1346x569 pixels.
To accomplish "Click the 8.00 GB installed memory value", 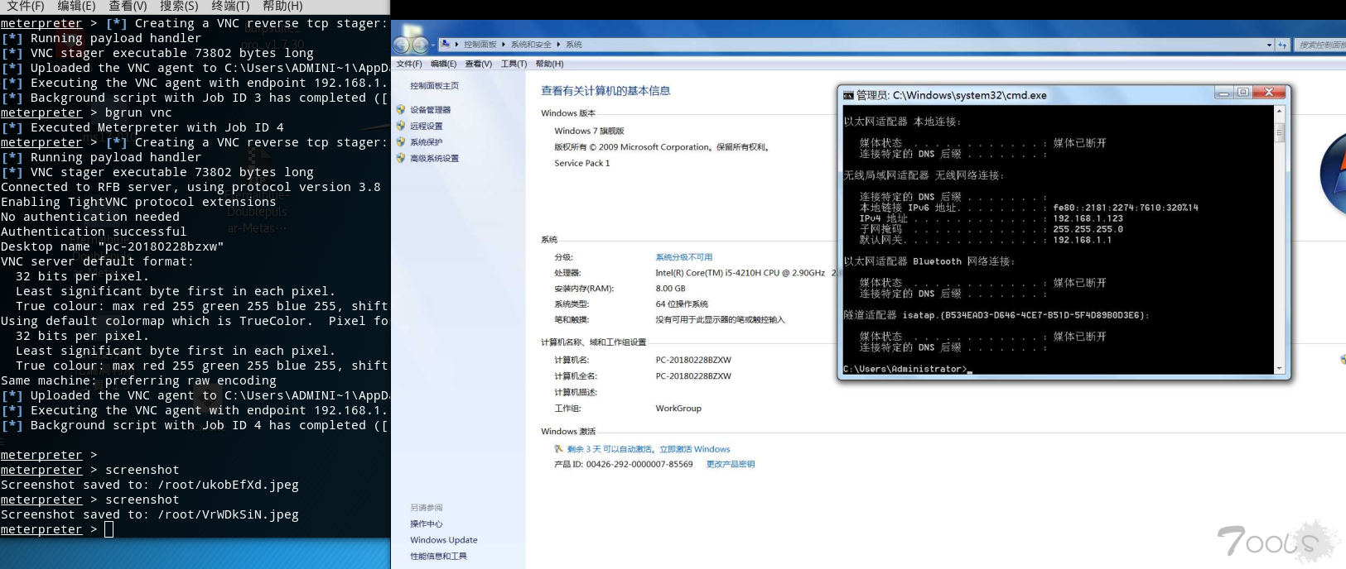I will point(670,289).
